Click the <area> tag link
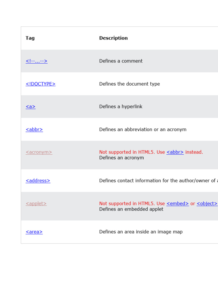 point(34,232)
